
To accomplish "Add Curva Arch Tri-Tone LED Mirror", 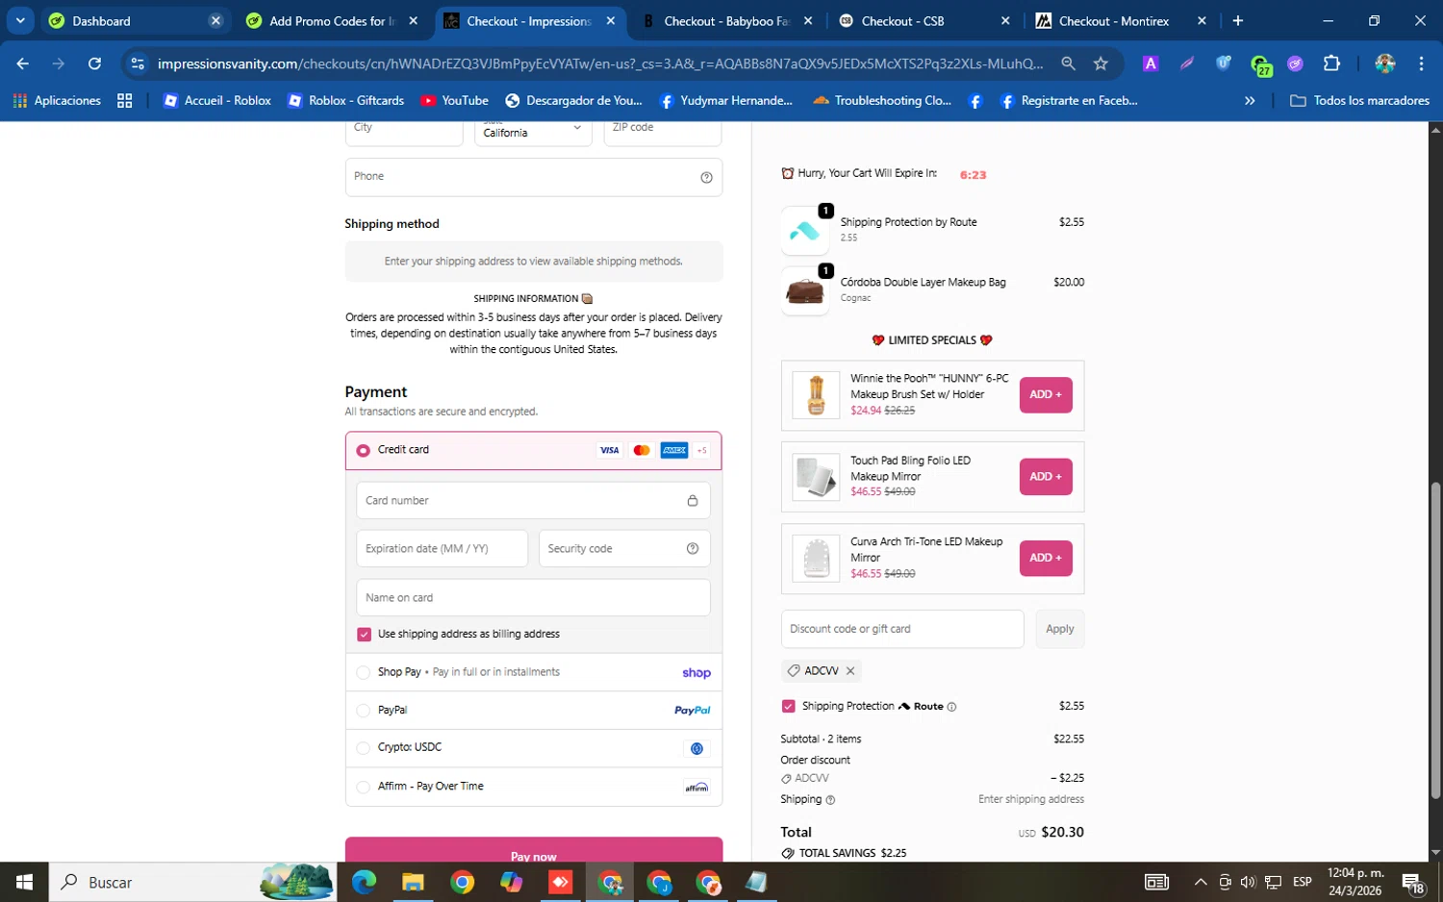I will point(1046,559).
